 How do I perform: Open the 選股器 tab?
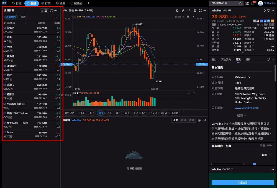click(76, 3)
